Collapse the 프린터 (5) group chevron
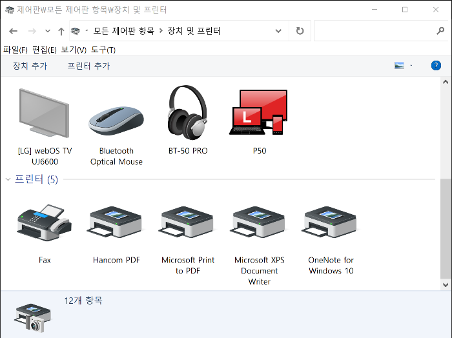Viewport: 452px width, 338px height. point(8,179)
